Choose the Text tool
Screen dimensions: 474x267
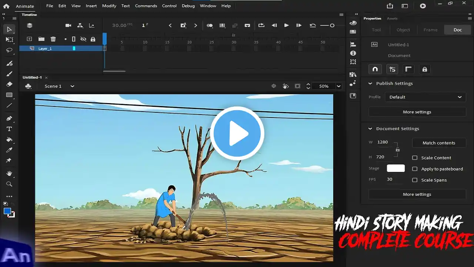coord(9,129)
